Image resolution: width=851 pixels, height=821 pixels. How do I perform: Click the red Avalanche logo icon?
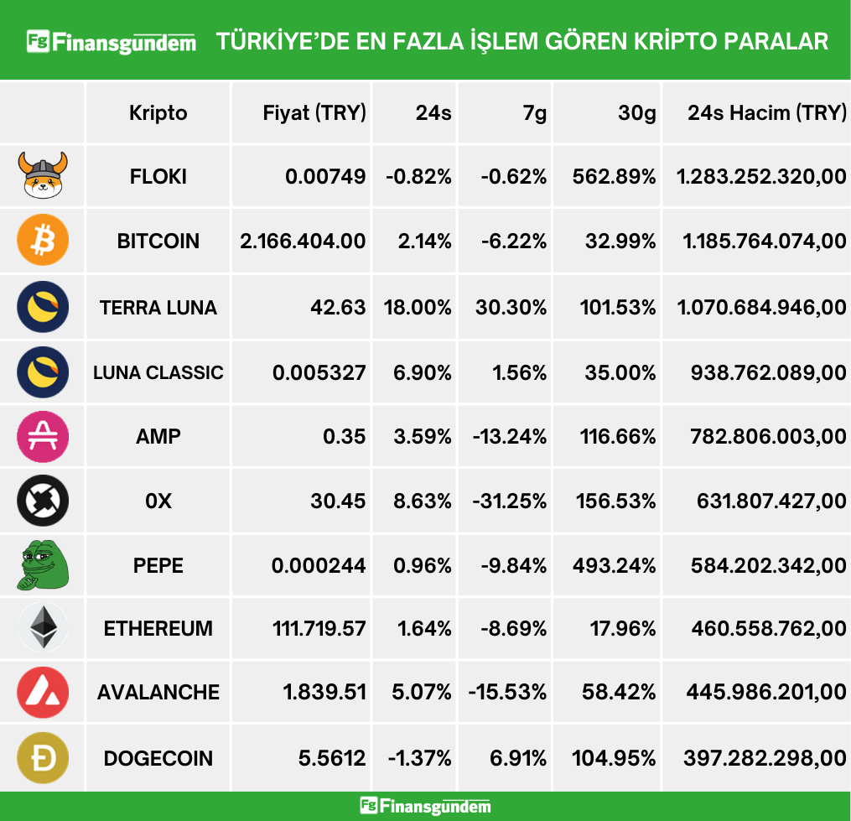[x=43, y=693]
